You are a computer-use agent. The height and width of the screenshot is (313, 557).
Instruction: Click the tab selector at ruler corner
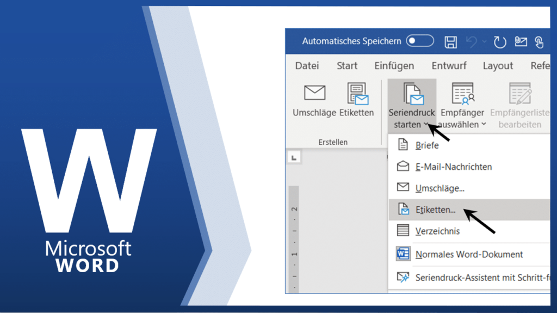pos(294,158)
